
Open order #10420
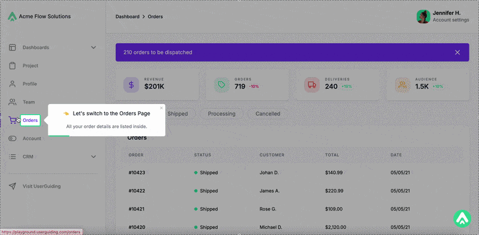pos(137,227)
